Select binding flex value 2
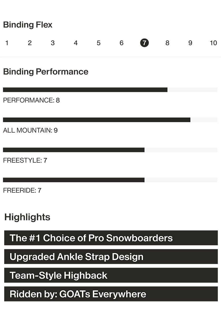The width and height of the screenshot is (221, 323). (x=30, y=43)
